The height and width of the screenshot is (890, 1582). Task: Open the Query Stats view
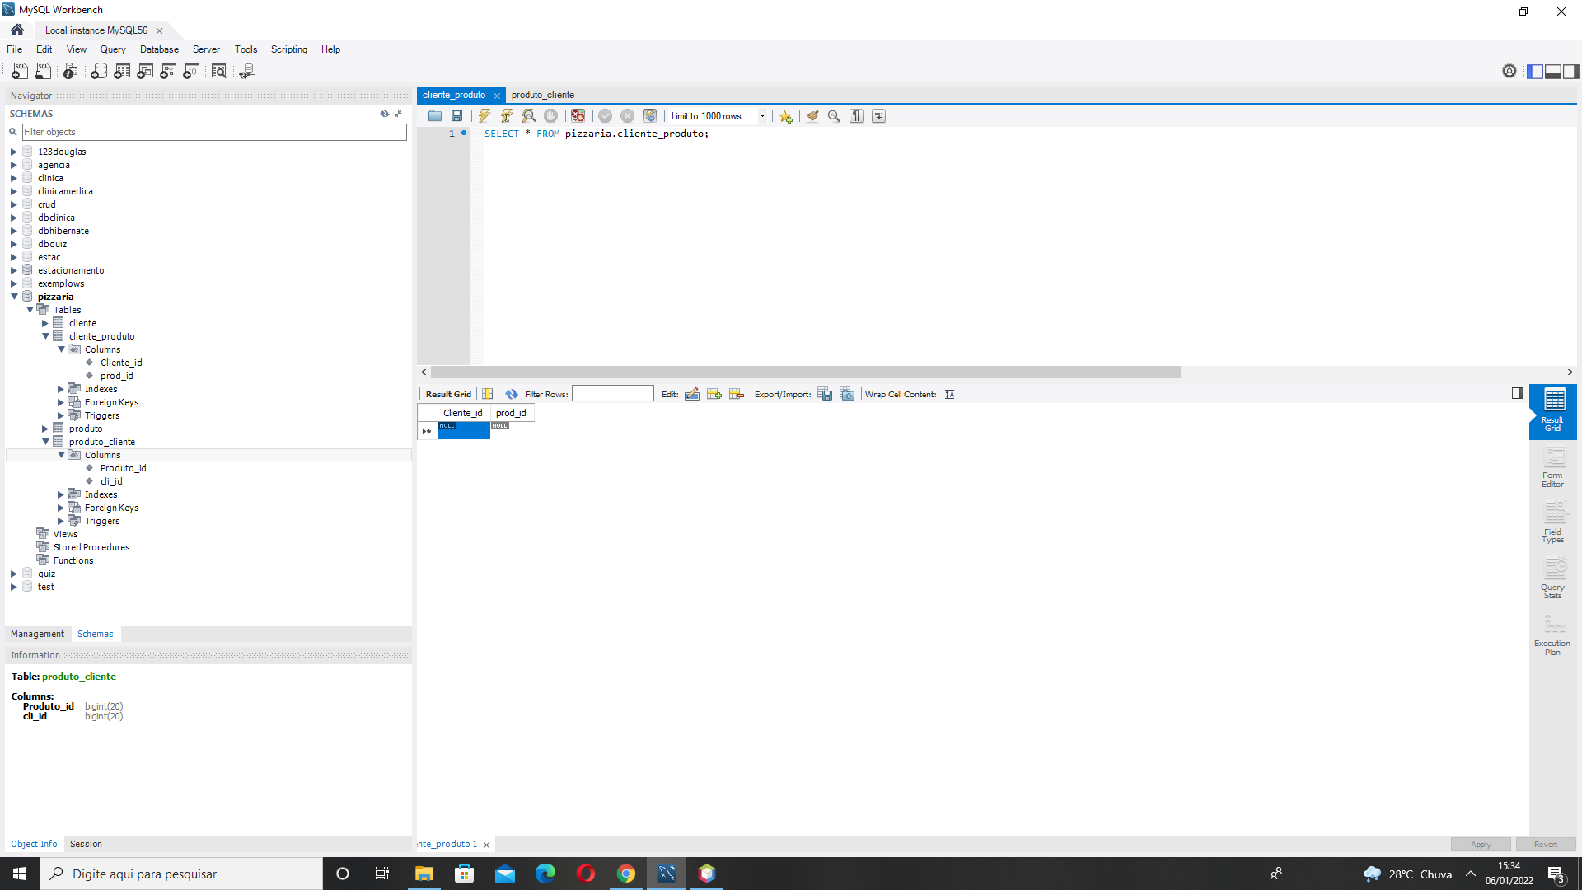click(x=1553, y=578)
